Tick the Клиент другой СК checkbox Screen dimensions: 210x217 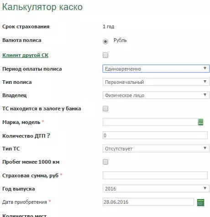[105, 55]
